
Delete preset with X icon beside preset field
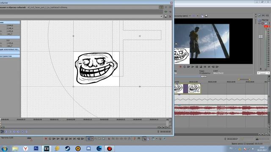170,16
